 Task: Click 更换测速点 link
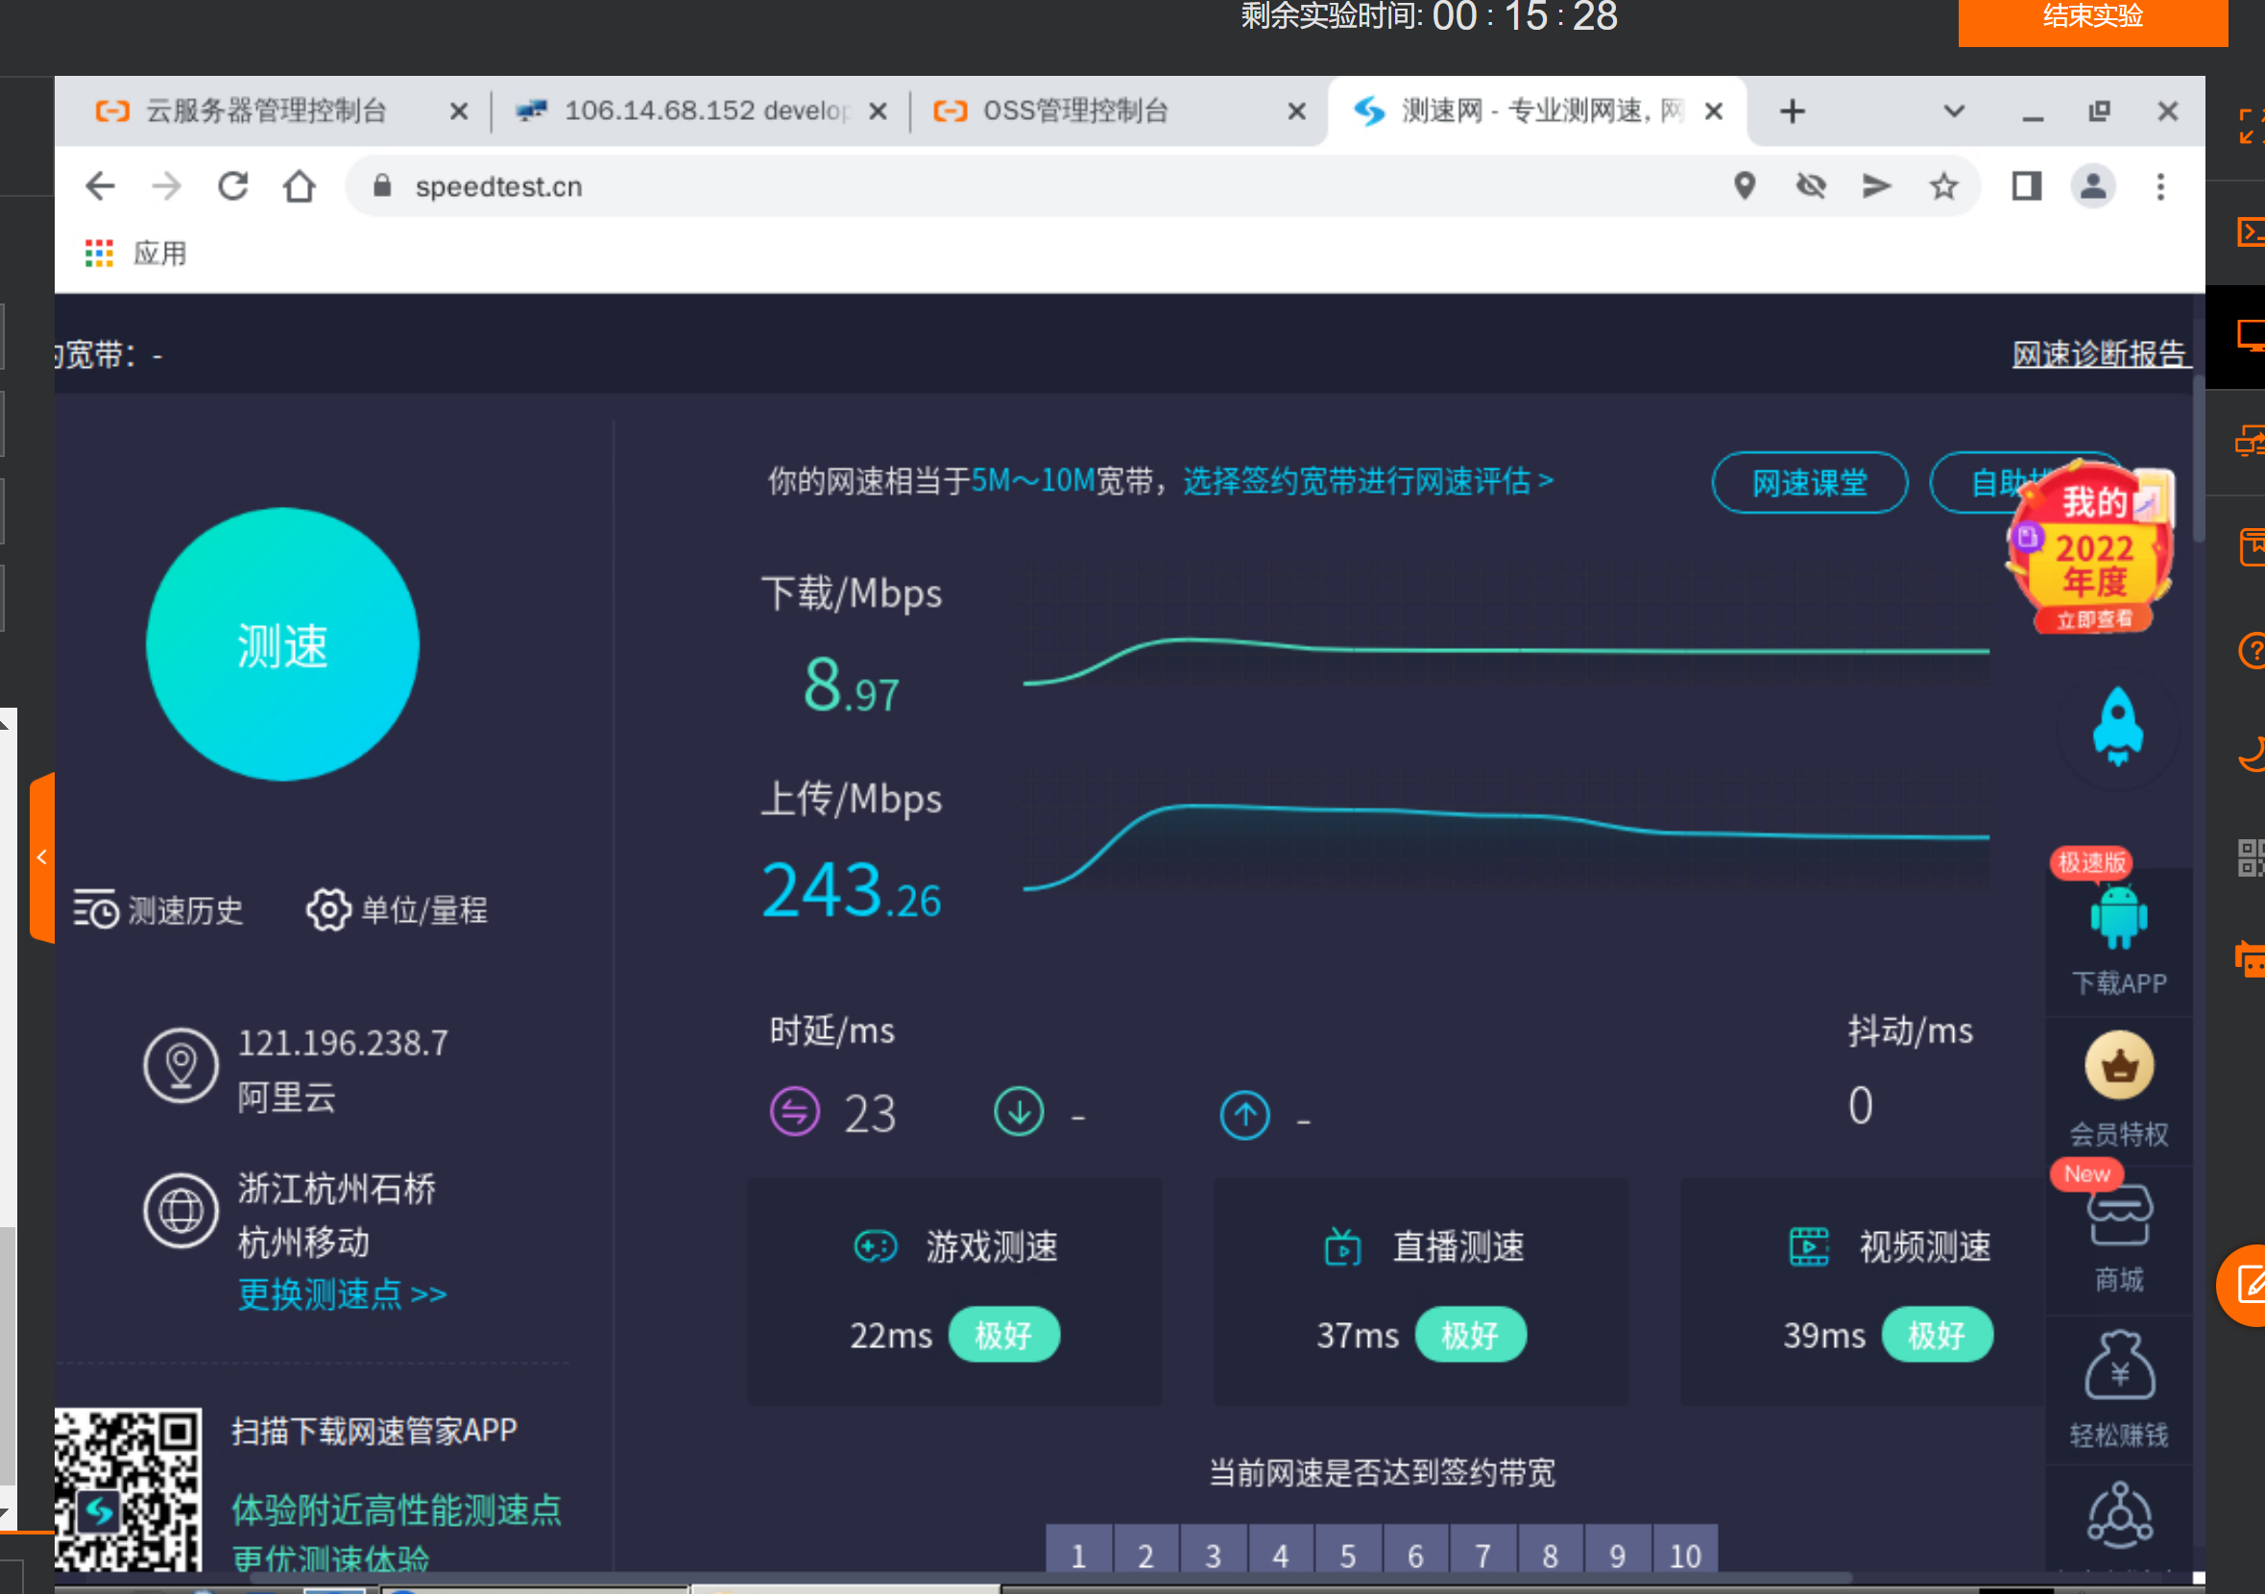click(x=341, y=1293)
